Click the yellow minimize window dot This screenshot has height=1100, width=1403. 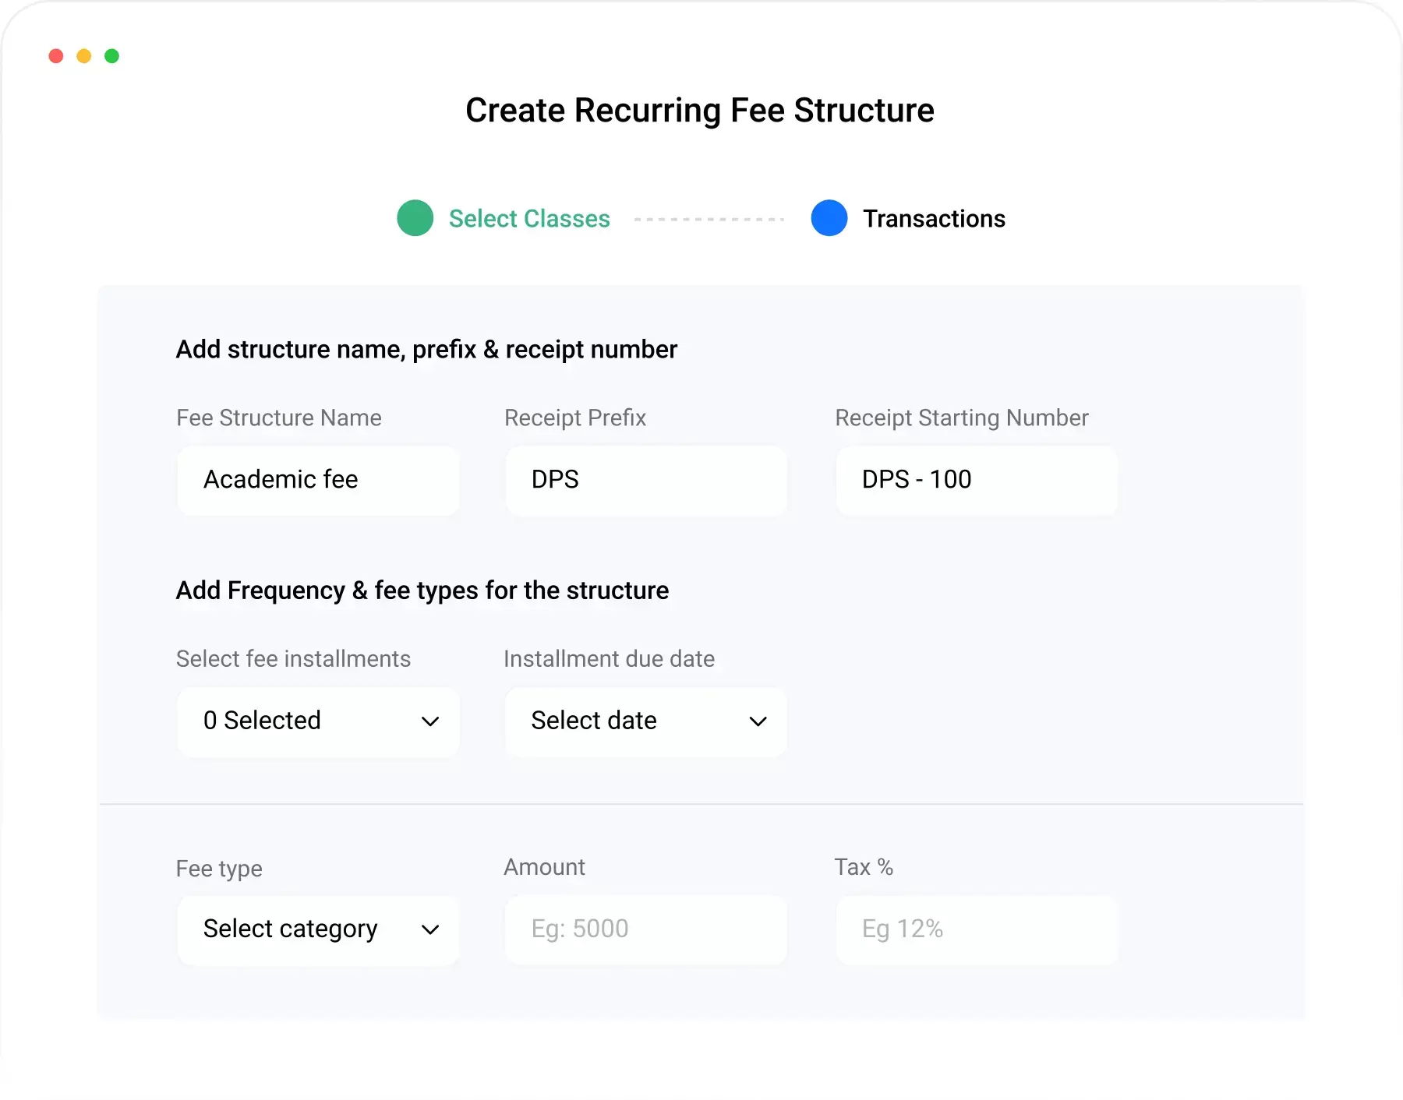click(84, 56)
